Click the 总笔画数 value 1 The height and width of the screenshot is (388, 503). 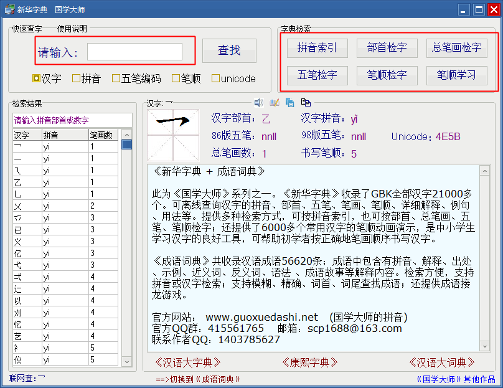pyautogui.click(x=264, y=154)
